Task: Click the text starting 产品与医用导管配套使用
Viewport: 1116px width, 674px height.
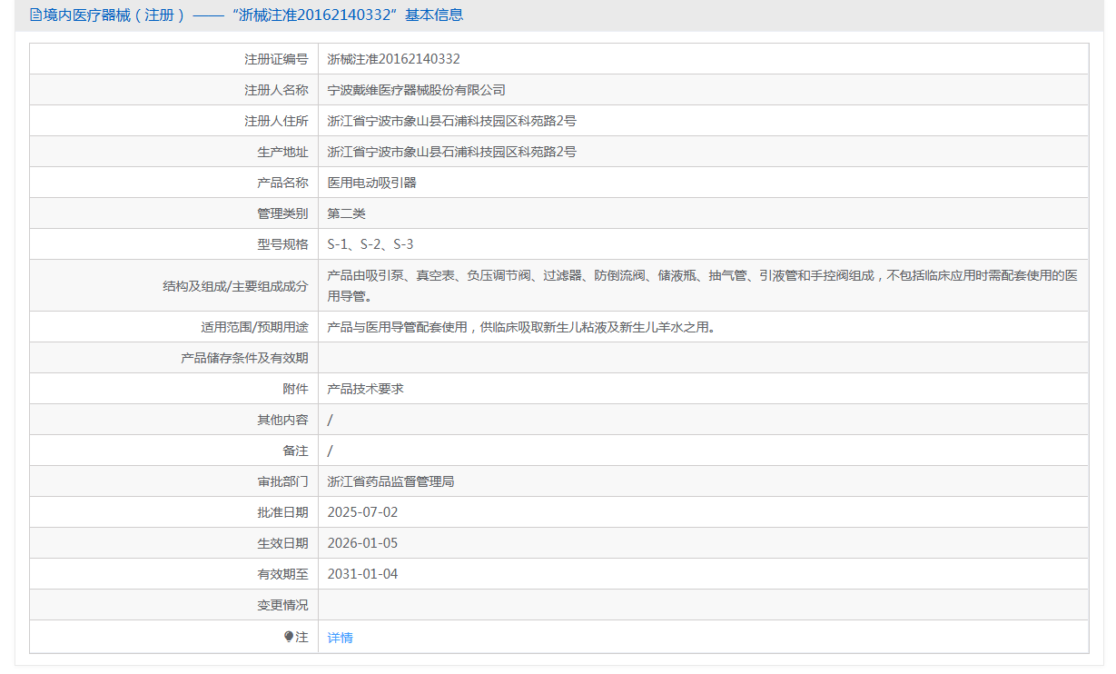Action: (x=521, y=327)
